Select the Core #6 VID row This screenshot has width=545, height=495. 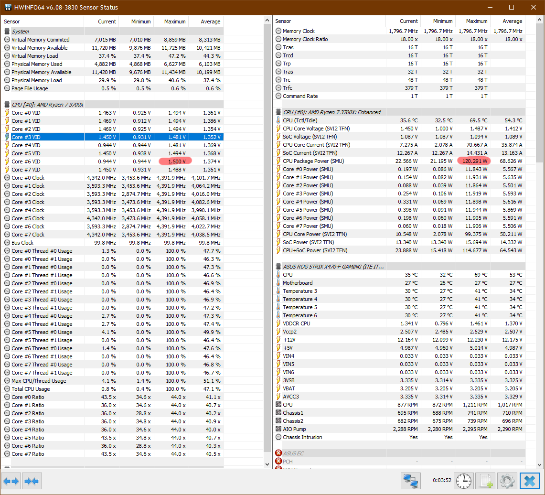(113, 161)
